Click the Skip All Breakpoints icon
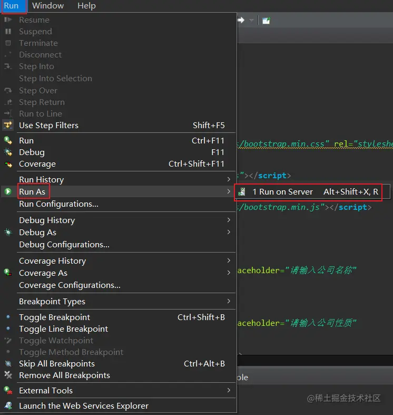Screen dimensions: 393x415 point(8,364)
